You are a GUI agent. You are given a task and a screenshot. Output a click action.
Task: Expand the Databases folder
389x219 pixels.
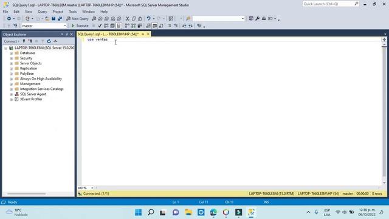[11, 53]
